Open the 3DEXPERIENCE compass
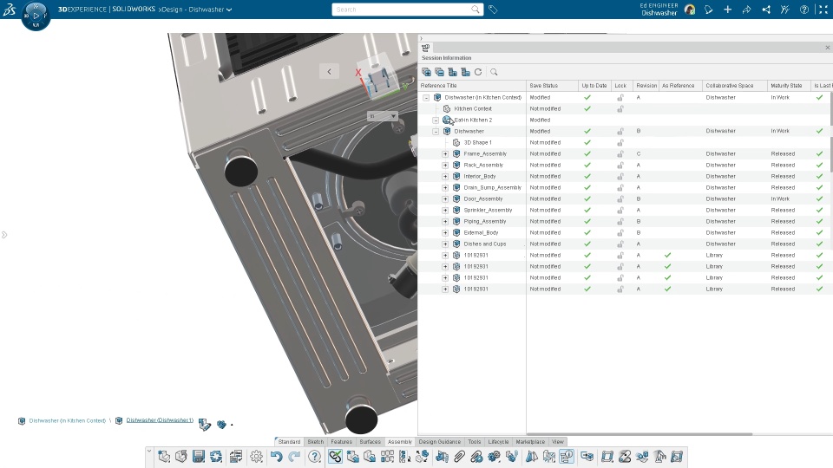 (x=36, y=16)
